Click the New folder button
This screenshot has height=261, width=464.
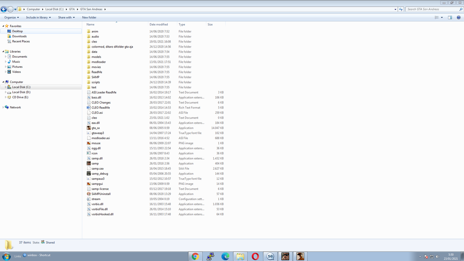click(89, 17)
